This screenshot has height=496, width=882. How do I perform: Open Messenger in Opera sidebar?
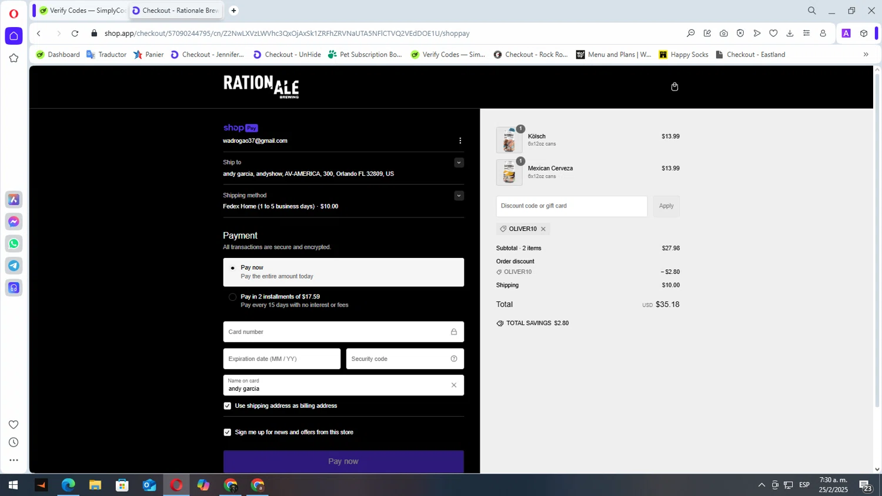[x=14, y=222]
